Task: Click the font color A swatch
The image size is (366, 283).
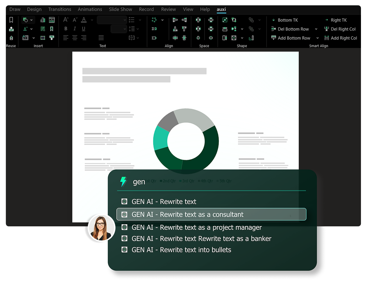Action: pos(84,20)
